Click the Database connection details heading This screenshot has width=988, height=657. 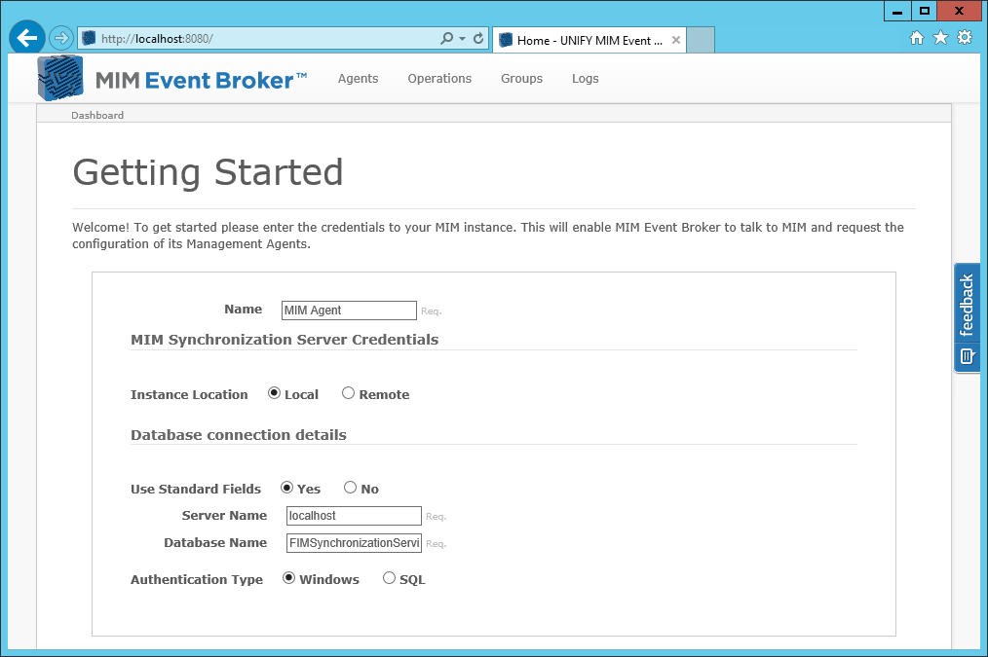click(239, 435)
